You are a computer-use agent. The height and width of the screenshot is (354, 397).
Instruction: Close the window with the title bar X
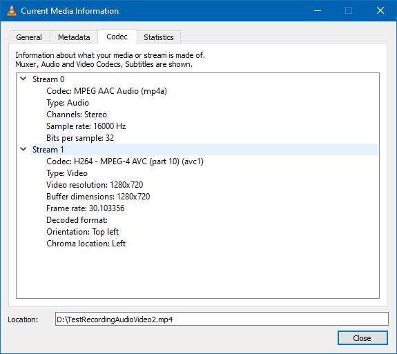click(380, 10)
